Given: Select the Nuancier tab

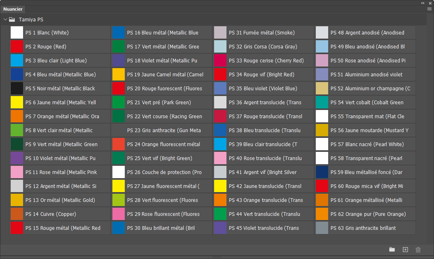Looking at the screenshot, I should [13, 9].
